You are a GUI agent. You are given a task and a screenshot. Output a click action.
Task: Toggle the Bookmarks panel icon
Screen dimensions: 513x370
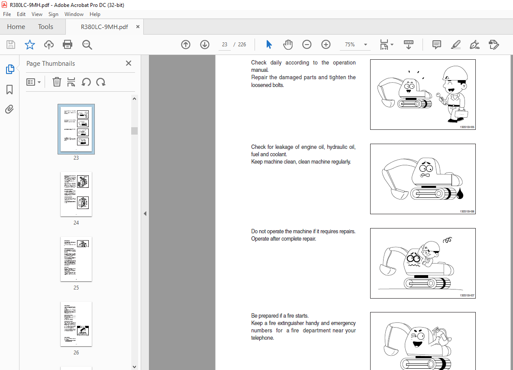(10, 90)
